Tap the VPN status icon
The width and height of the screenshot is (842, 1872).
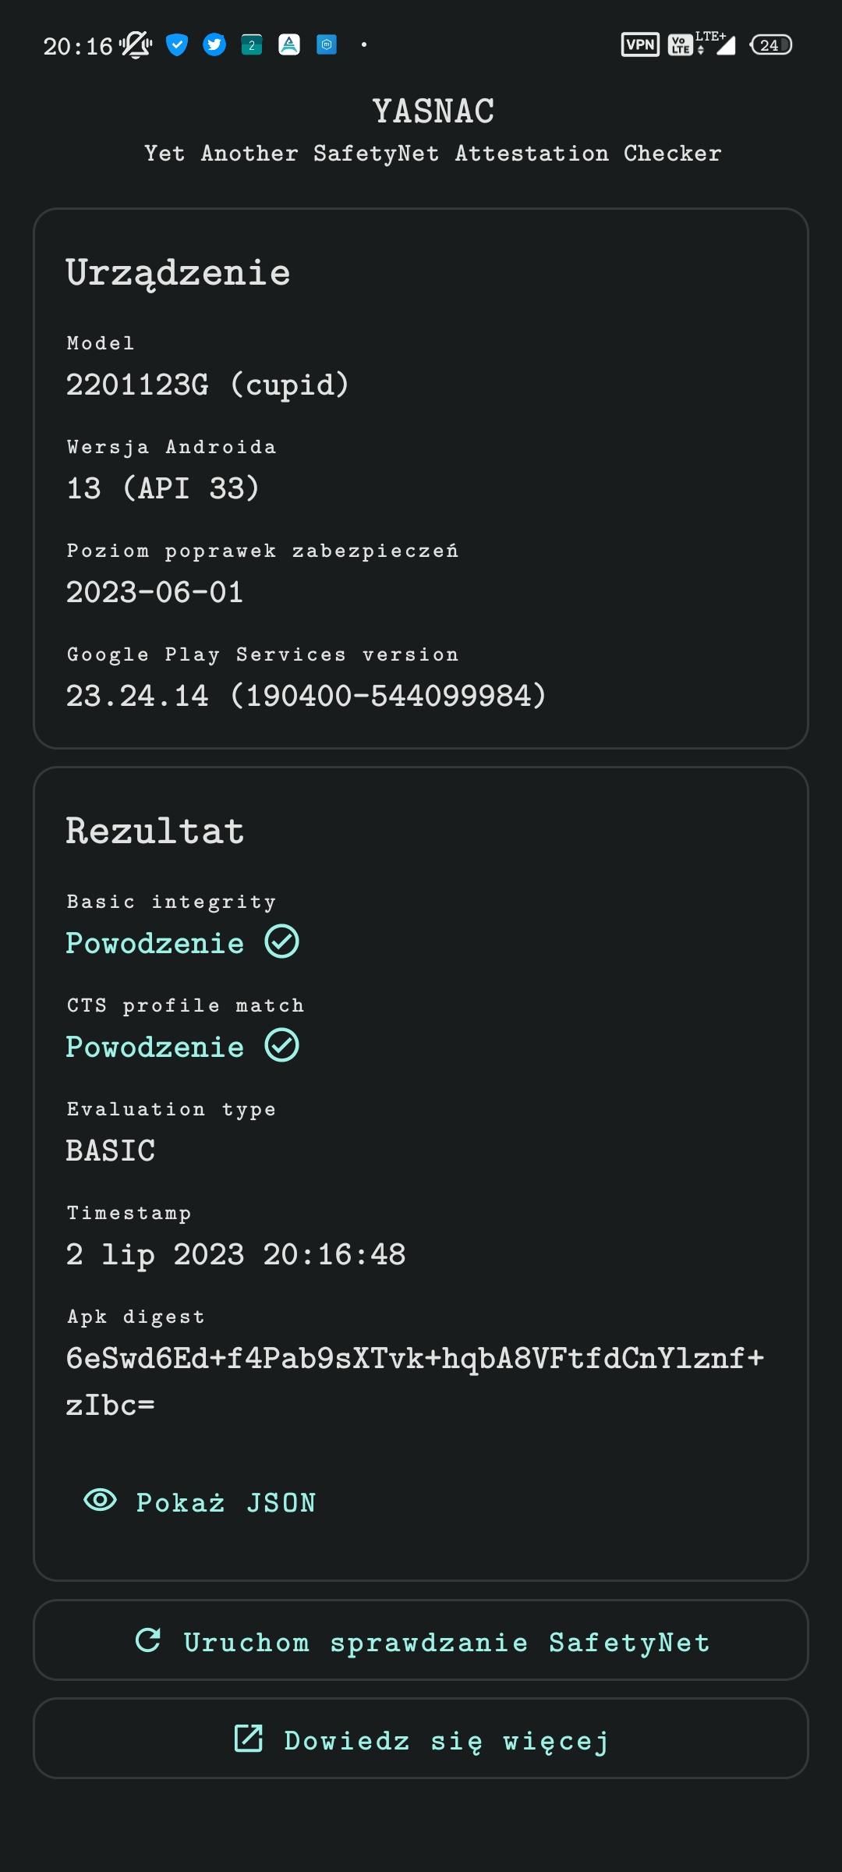pyautogui.click(x=640, y=45)
